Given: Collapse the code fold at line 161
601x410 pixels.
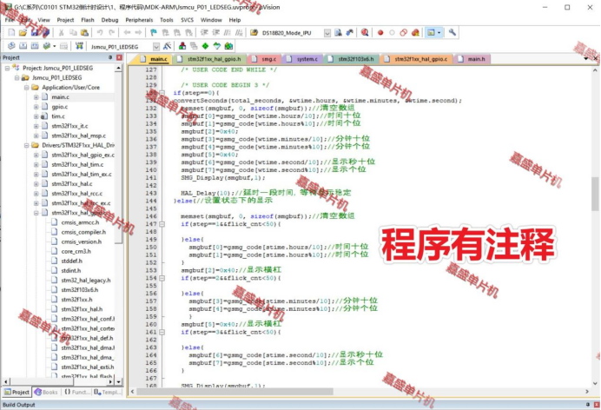Looking at the screenshot, I should pyautogui.click(x=162, y=332).
